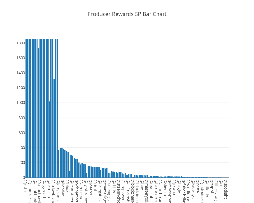This screenshot has width=254, height=203.
Task: Click the bar peaking near 1300
Action: coord(54,128)
